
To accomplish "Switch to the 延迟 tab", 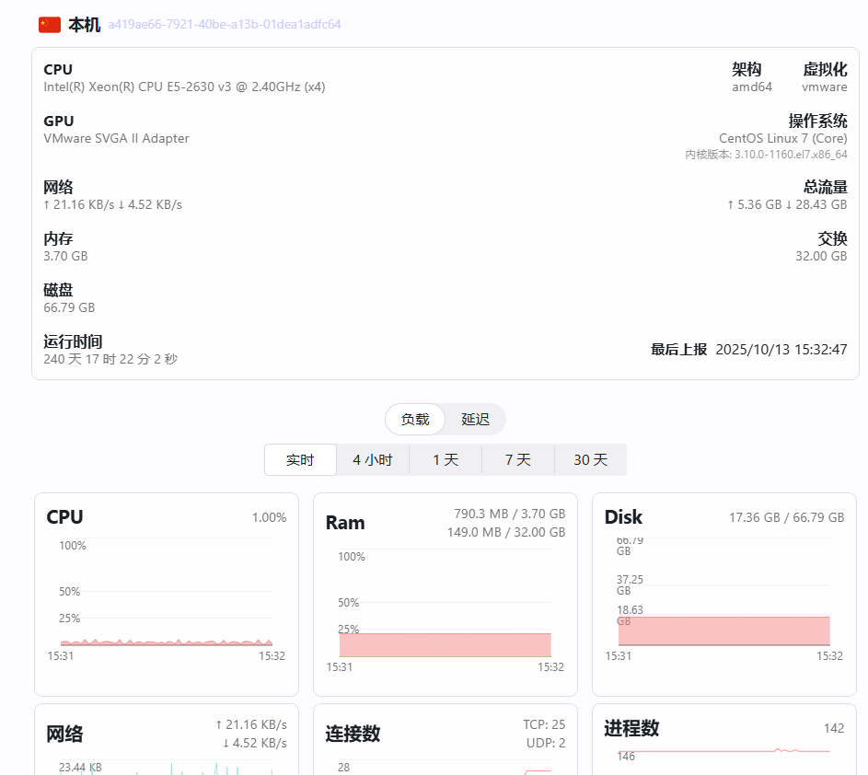I will click(x=475, y=420).
